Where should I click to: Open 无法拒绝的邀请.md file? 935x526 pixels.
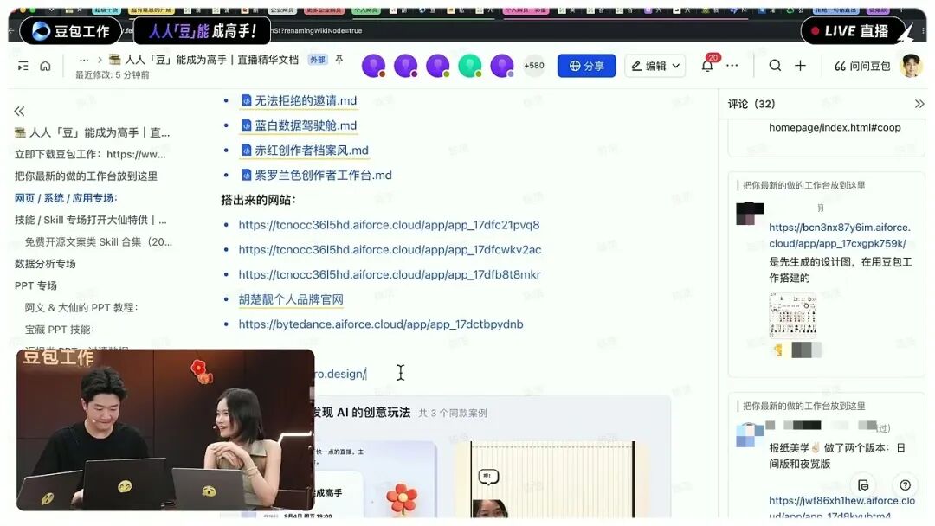[299, 100]
